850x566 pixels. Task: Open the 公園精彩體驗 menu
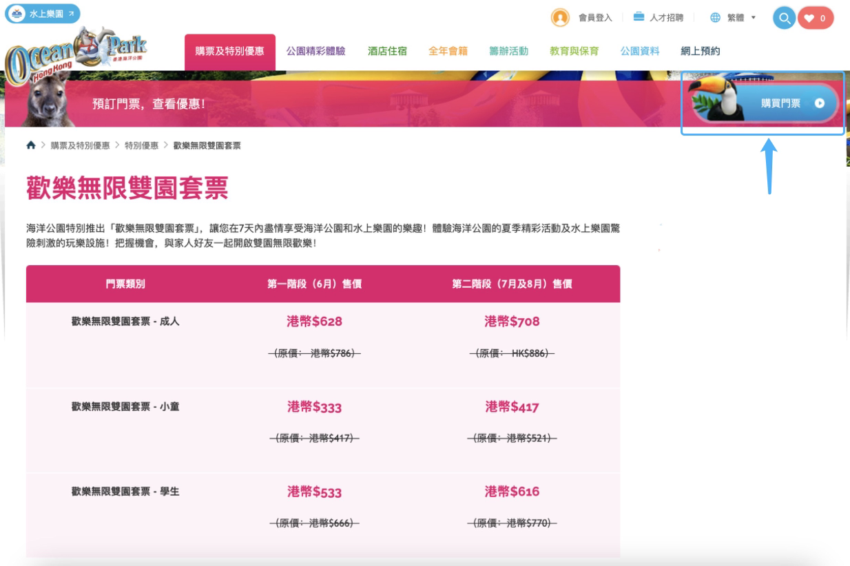(x=315, y=52)
